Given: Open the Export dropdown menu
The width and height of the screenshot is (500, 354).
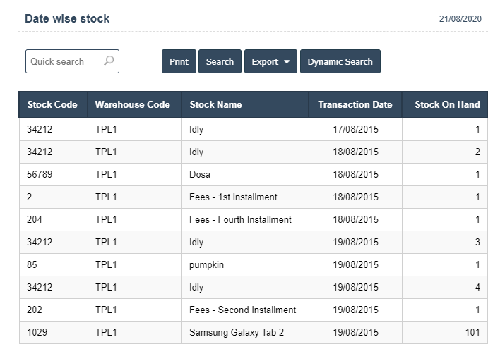Looking at the screenshot, I should click(270, 61).
